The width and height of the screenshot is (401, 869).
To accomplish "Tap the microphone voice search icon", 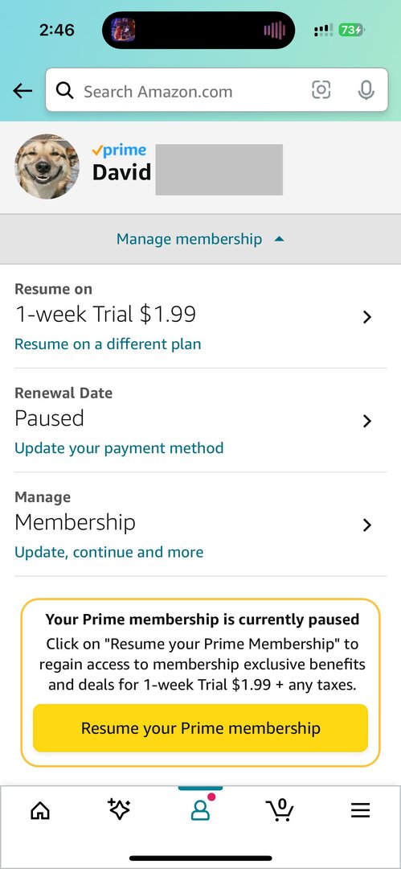I will pos(366,90).
